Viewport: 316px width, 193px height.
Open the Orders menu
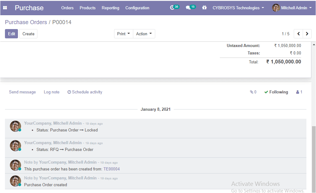pos(67,8)
